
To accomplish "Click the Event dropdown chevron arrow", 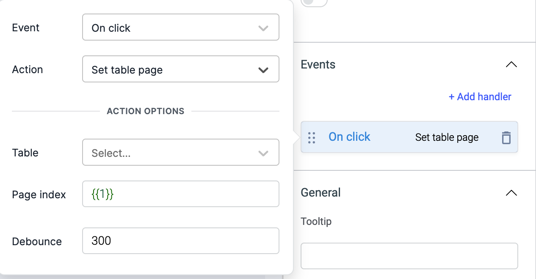I will 263,28.
